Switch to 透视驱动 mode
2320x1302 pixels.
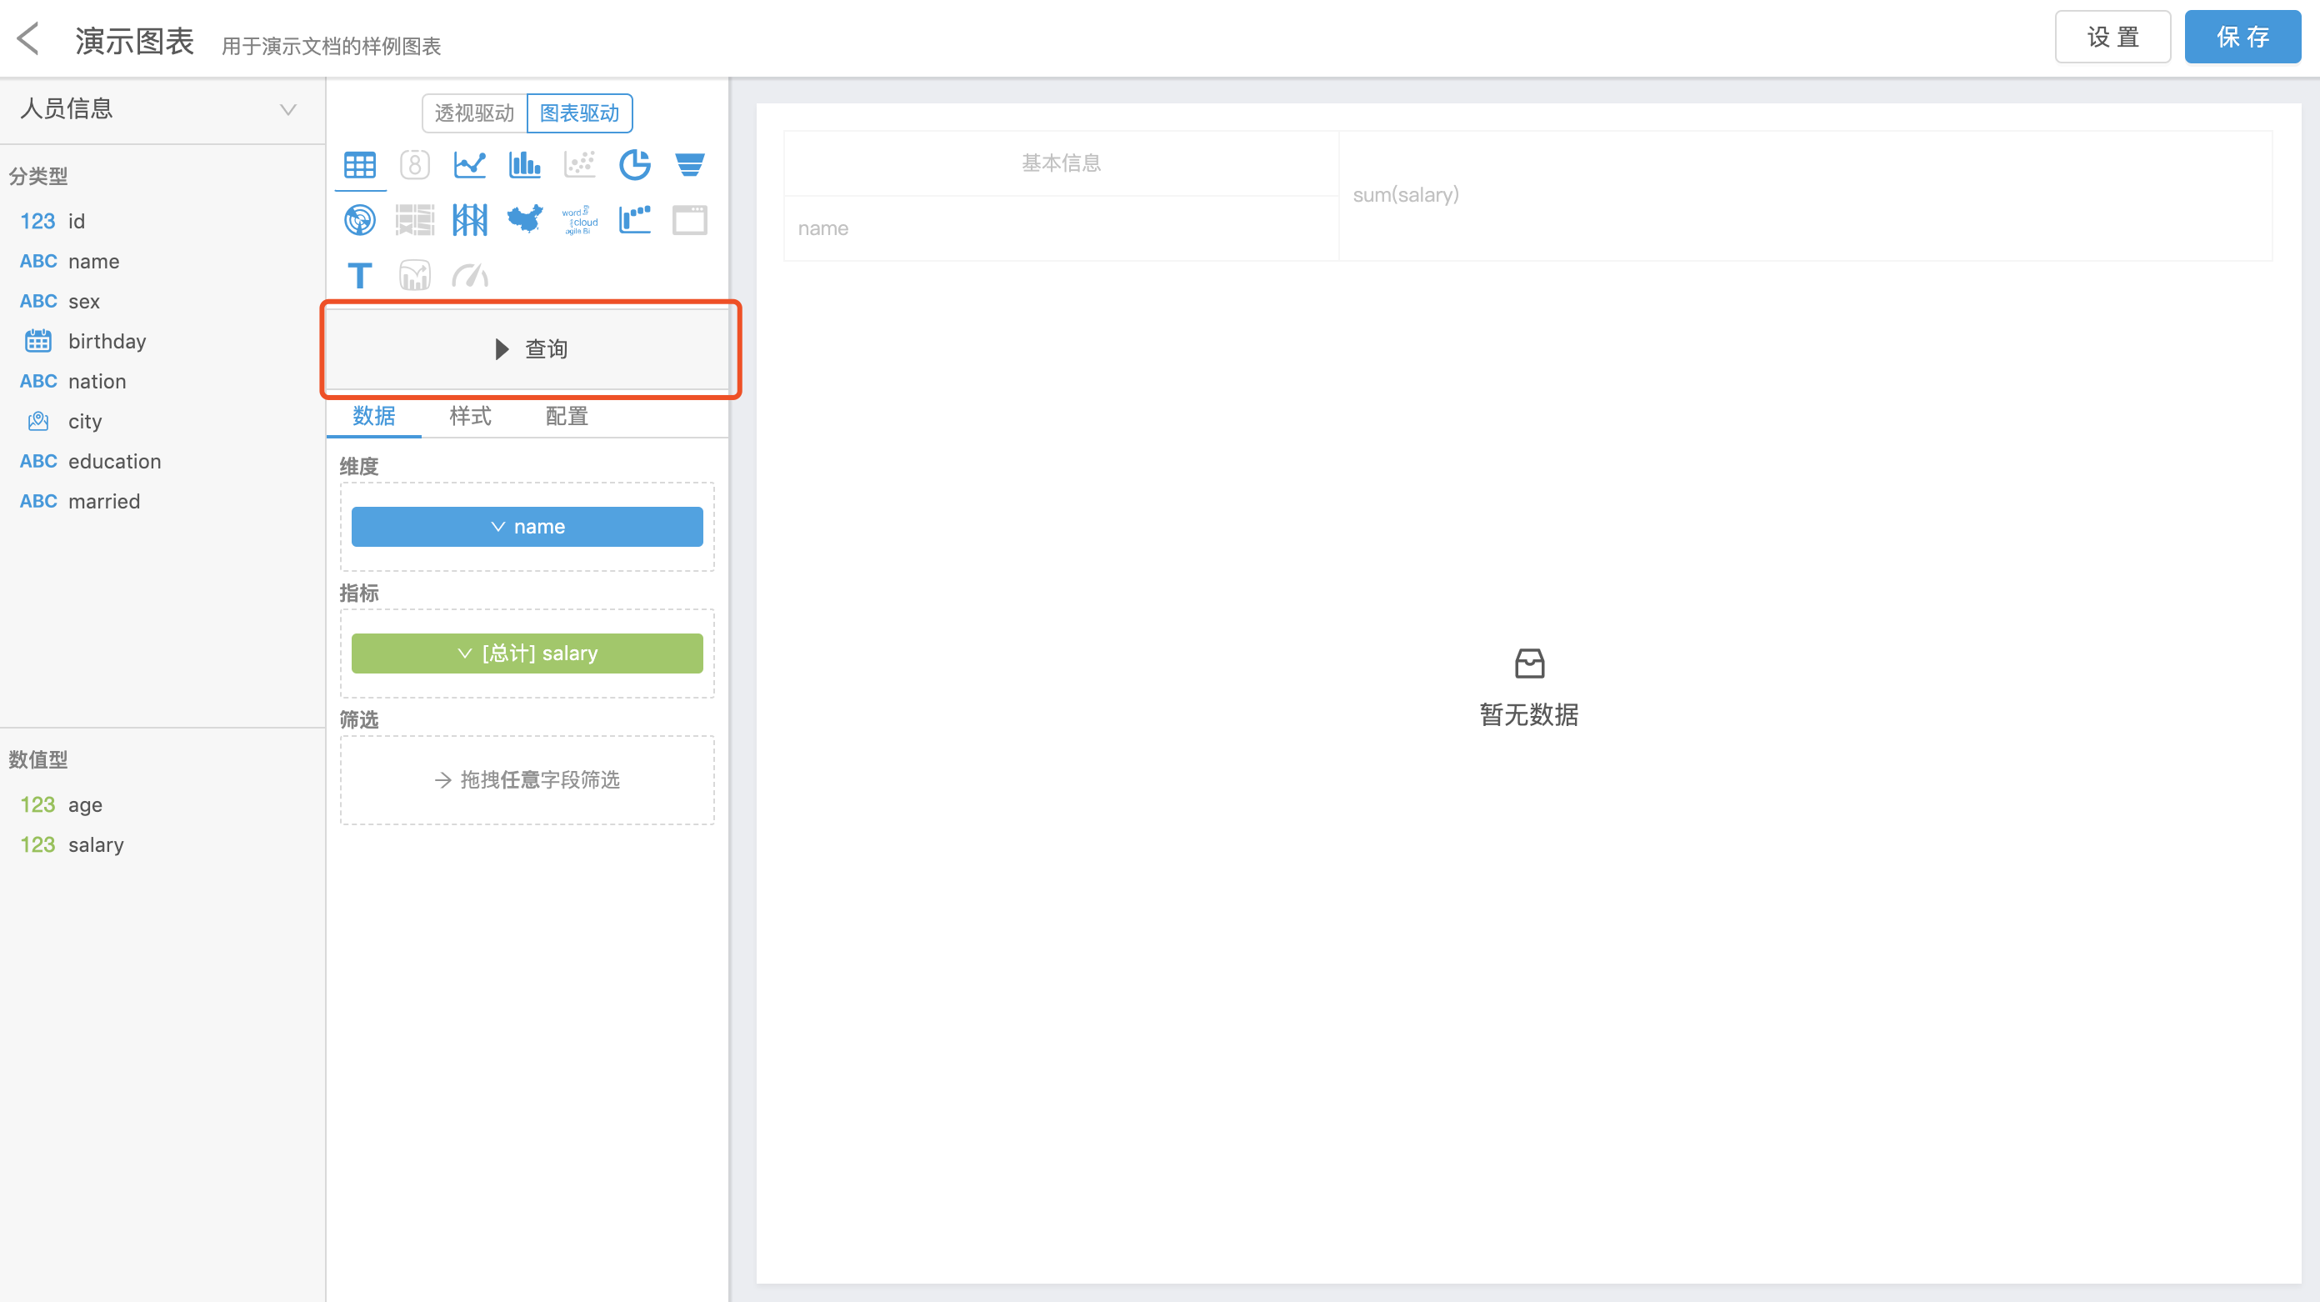473,113
